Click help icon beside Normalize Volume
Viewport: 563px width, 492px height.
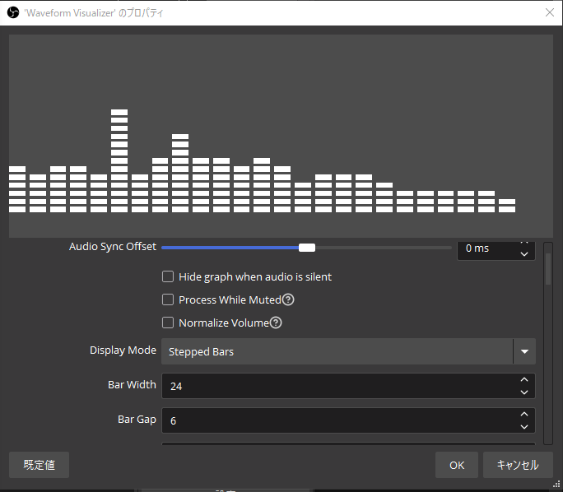coord(277,323)
